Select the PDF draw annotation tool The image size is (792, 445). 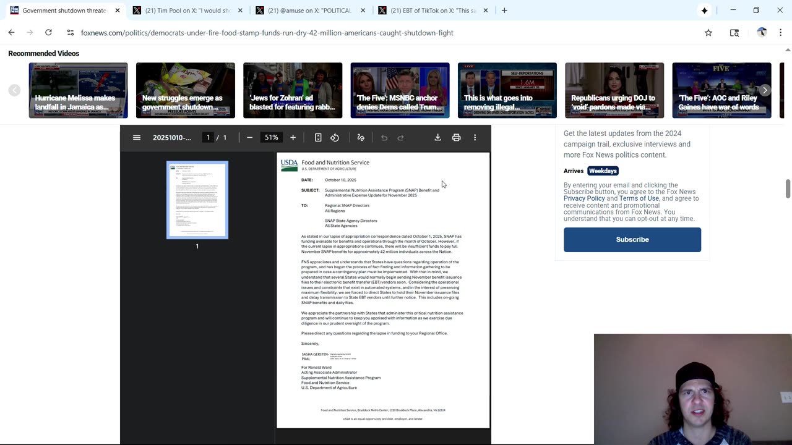click(361, 137)
